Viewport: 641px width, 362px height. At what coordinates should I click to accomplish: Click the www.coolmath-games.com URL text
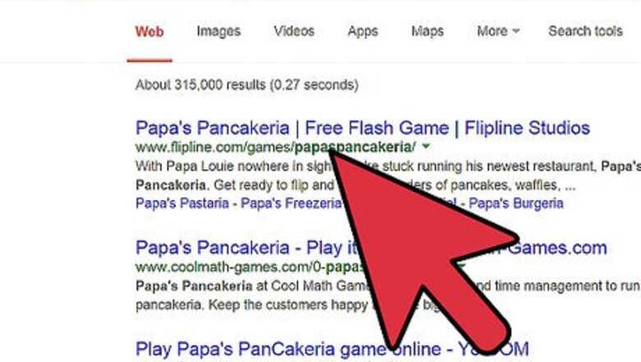point(250,267)
